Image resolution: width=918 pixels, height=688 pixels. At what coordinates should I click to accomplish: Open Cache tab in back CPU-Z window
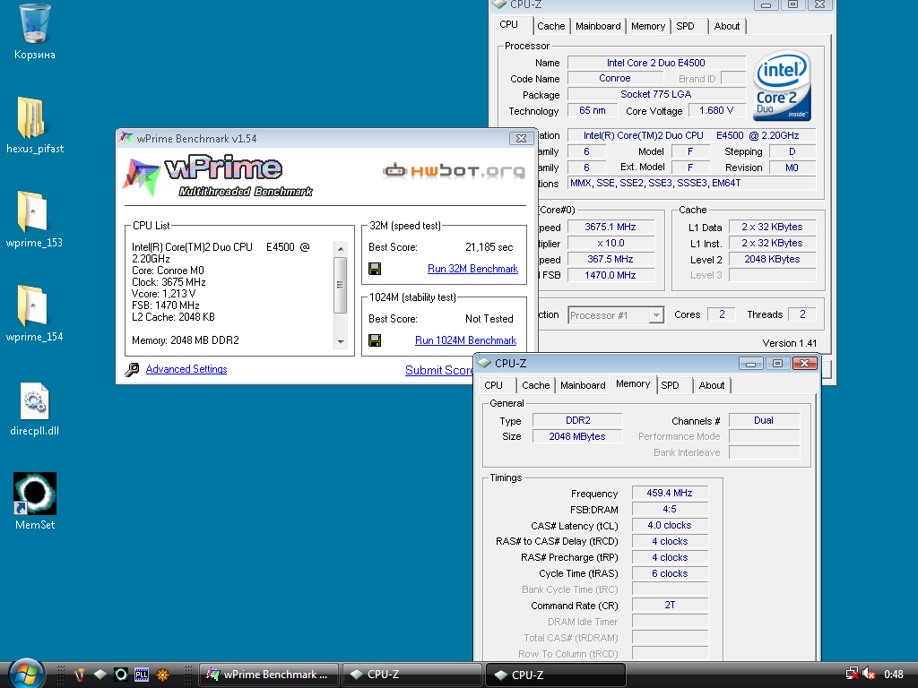pyautogui.click(x=551, y=26)
